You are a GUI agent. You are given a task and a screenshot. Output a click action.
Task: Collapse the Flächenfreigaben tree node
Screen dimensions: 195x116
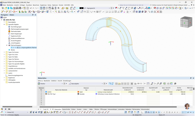tap(7, 45)
